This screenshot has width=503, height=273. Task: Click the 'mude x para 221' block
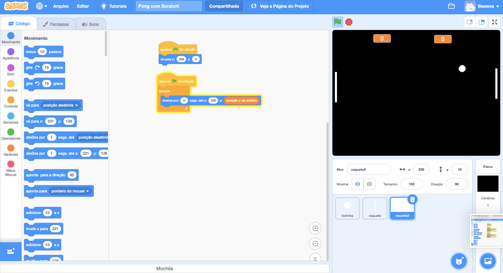click(x=44, y=229)
